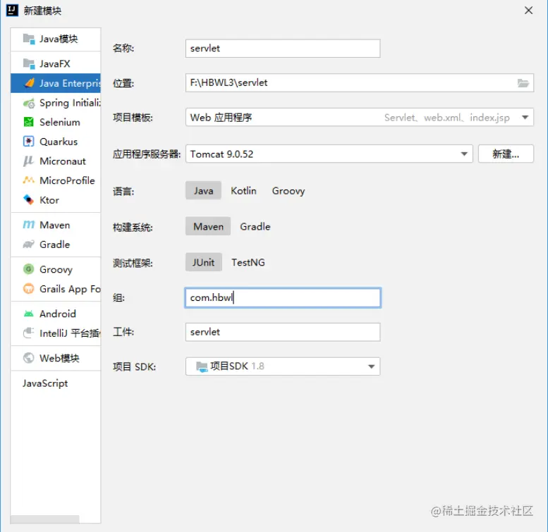This screenshot has height=532, width=548.
Task: Click the Groovy icon in the sidebar
Action: pos(29,269)
